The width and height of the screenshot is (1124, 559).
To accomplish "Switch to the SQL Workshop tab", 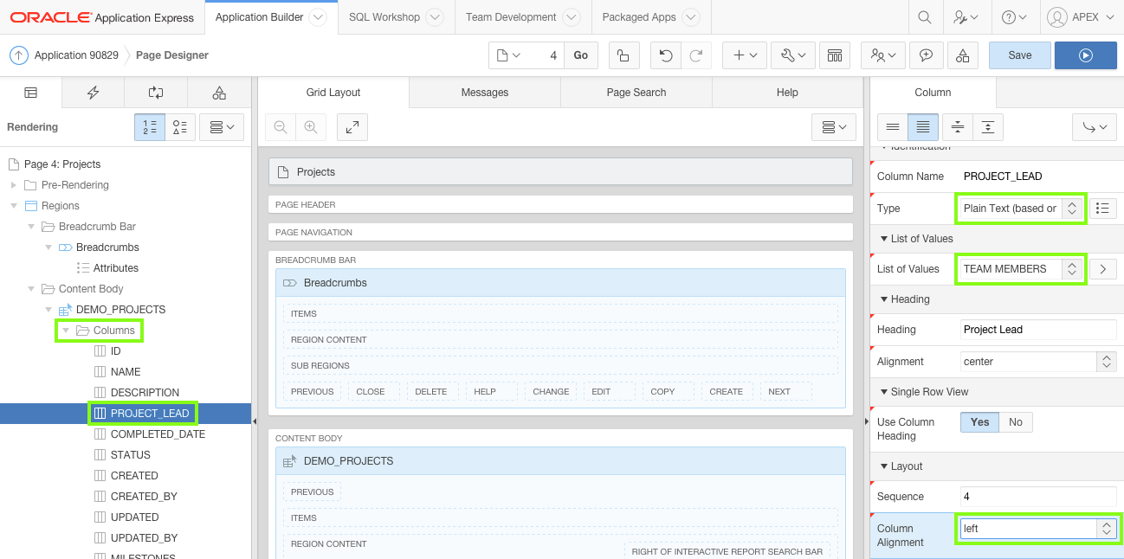I will coord(384,16).
